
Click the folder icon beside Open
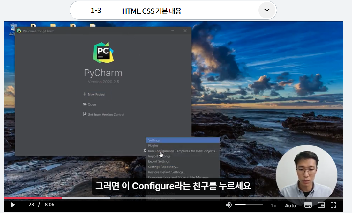85,104
